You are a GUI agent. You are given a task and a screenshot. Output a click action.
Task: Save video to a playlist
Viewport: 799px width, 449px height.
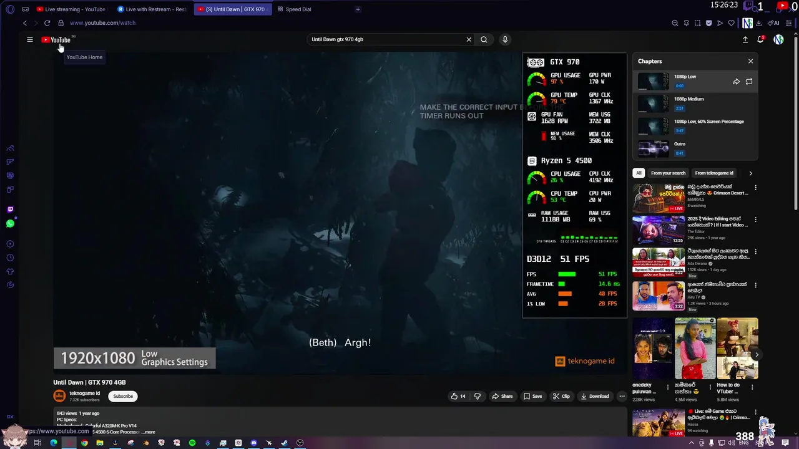click(532, 396)
